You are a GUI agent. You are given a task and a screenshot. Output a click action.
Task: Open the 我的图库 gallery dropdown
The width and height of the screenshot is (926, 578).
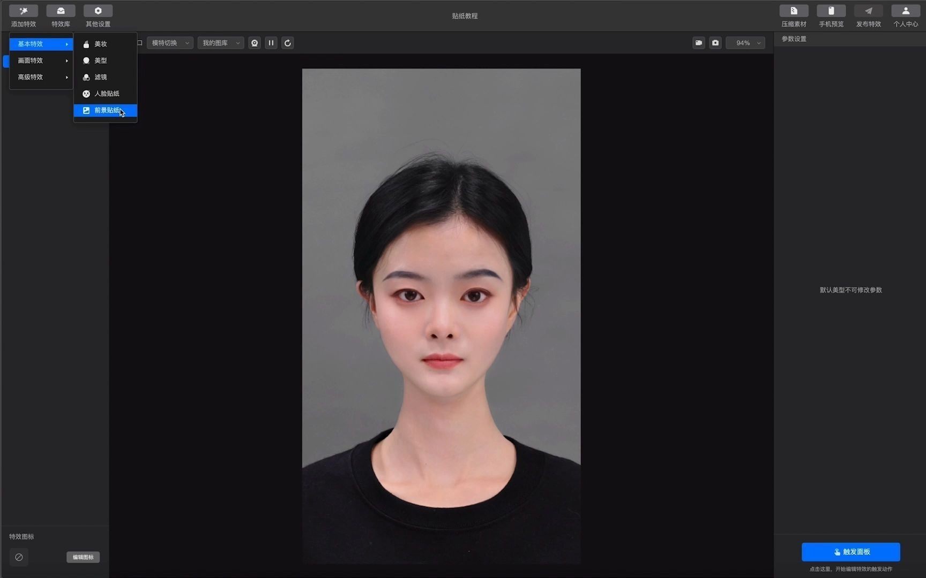tap(220, 43)
